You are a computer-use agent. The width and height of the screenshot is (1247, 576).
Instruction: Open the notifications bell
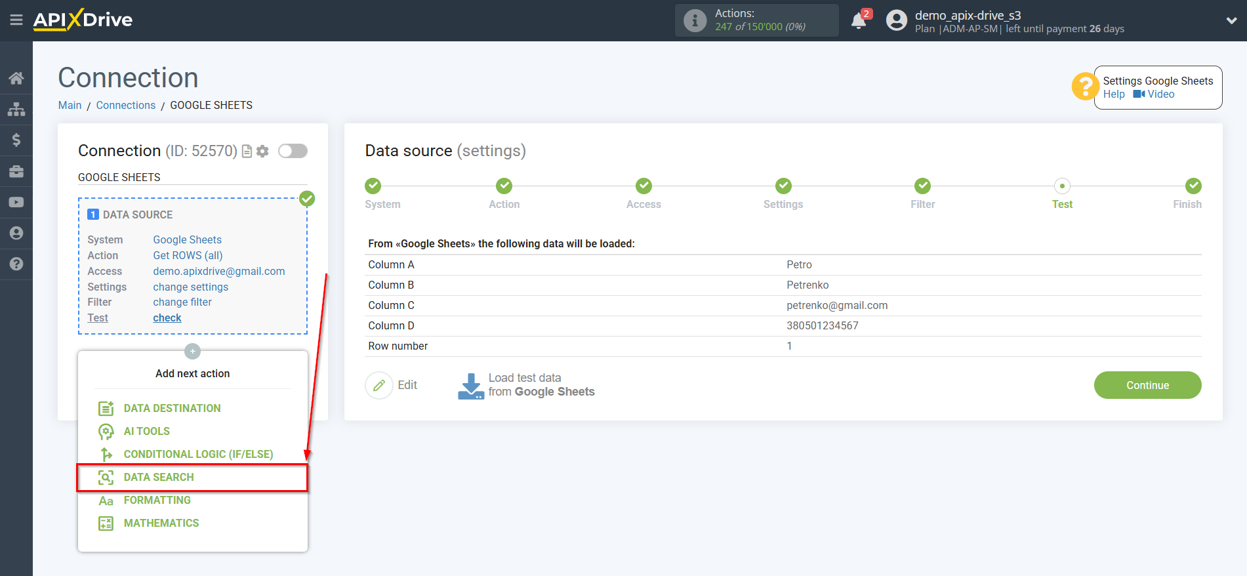coord(859,20)
